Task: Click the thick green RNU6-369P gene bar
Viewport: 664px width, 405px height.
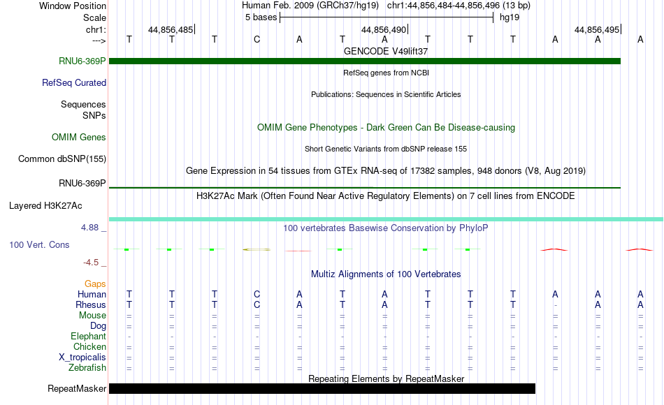Action: point(365,61)
